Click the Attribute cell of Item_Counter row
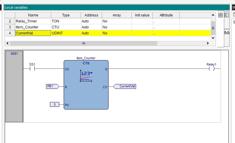The image size is (235, 143). (166, 27)
